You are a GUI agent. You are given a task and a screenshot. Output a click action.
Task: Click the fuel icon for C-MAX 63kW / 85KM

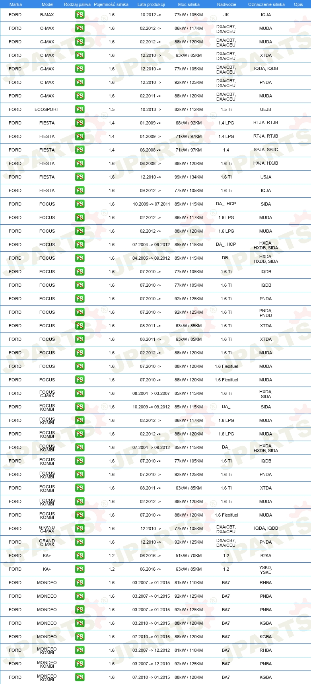pos(80,55)
